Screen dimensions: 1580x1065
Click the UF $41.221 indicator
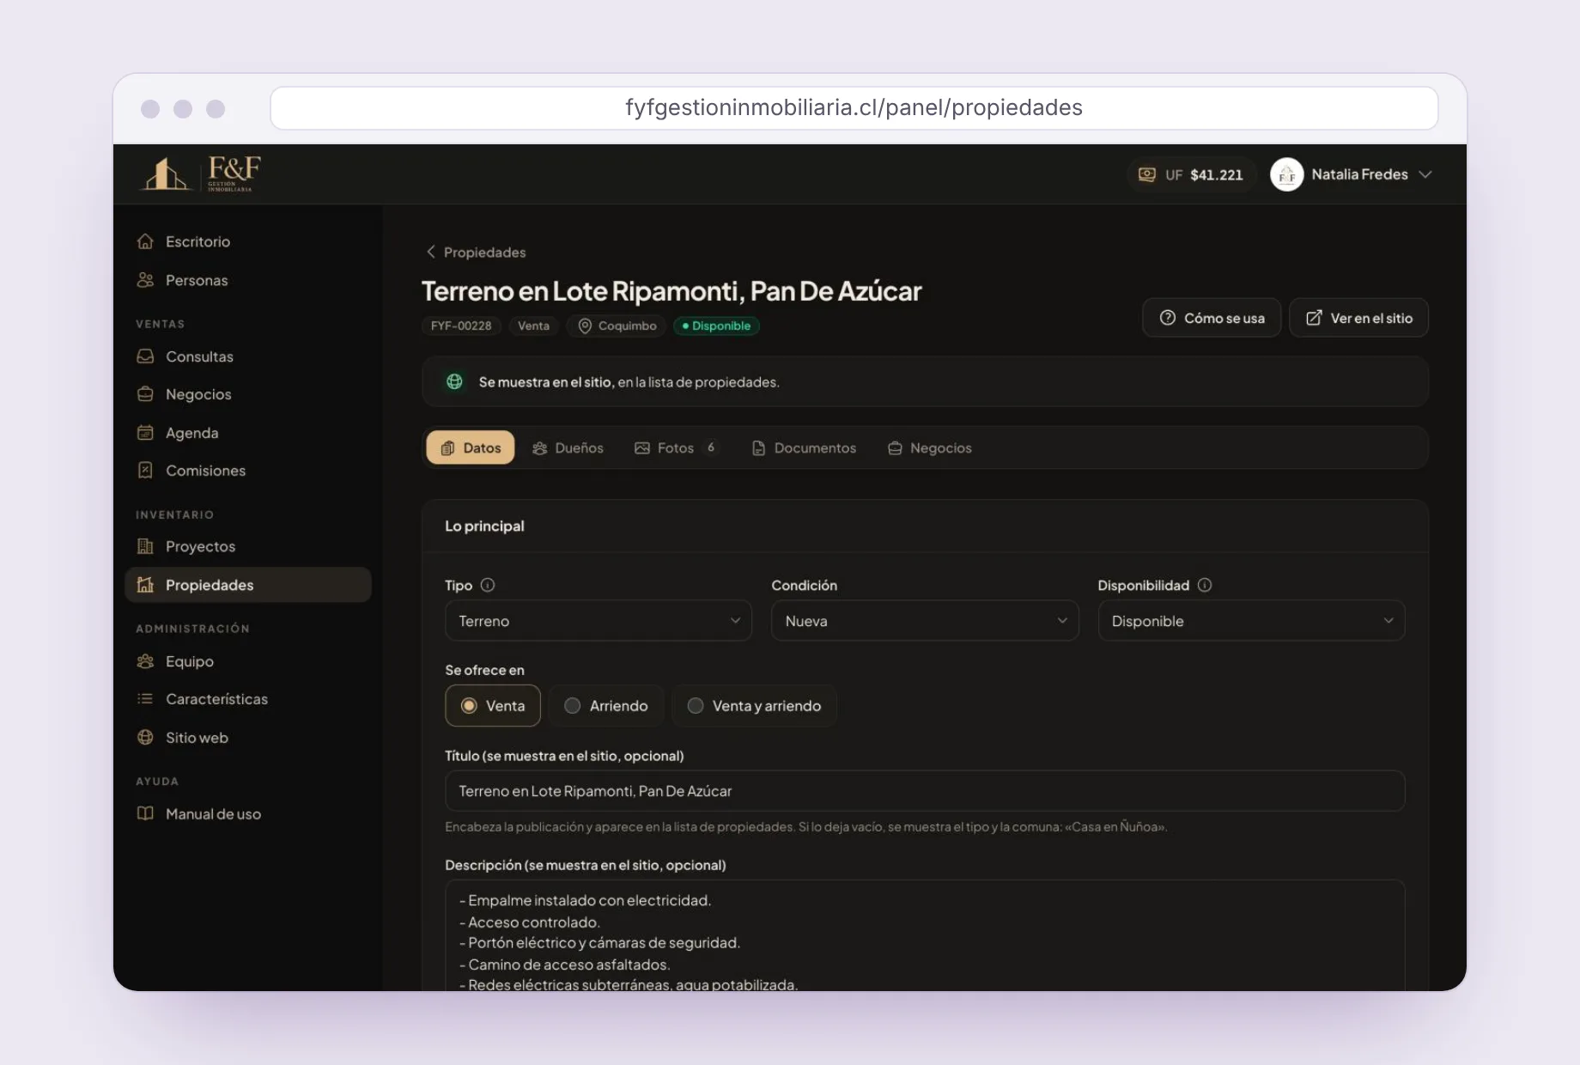(1191, 174)
